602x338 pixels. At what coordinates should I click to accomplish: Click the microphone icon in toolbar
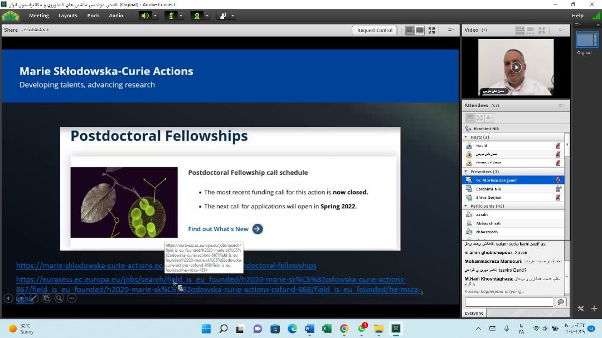(171, 16)
